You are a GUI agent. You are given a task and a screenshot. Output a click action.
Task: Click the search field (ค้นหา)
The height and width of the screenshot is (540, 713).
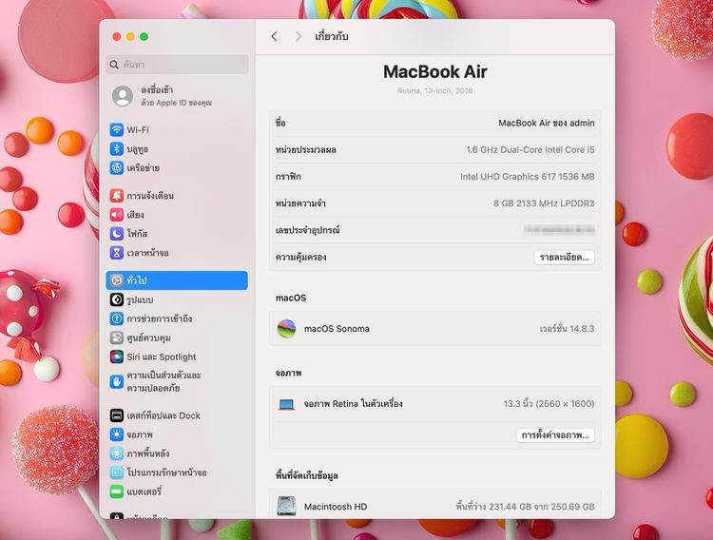coord(178,65)
